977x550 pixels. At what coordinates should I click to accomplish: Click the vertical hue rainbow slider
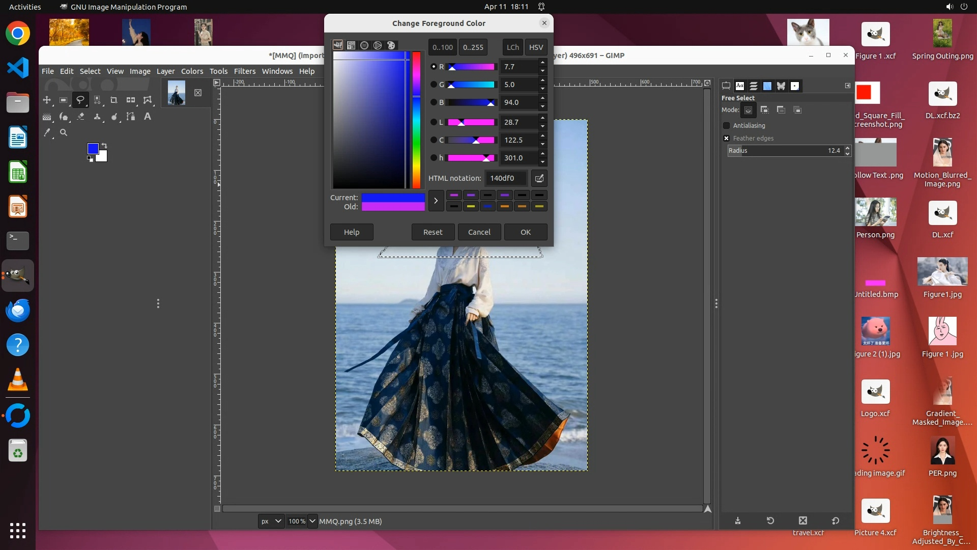tap(416, 120)
